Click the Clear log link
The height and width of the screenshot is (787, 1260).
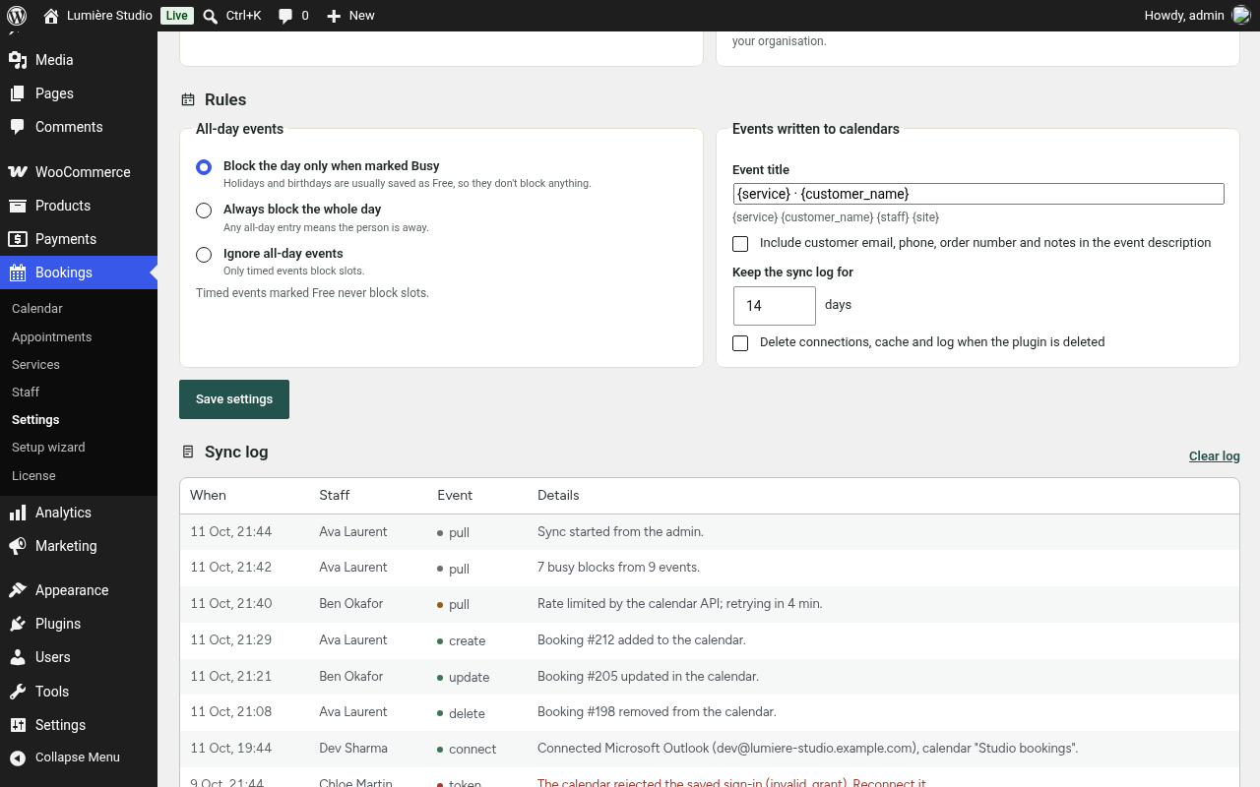[1215, 456]
